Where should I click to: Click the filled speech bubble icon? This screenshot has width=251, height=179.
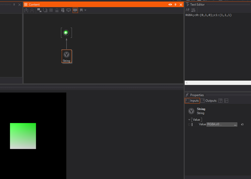click(x=75, y=10)
